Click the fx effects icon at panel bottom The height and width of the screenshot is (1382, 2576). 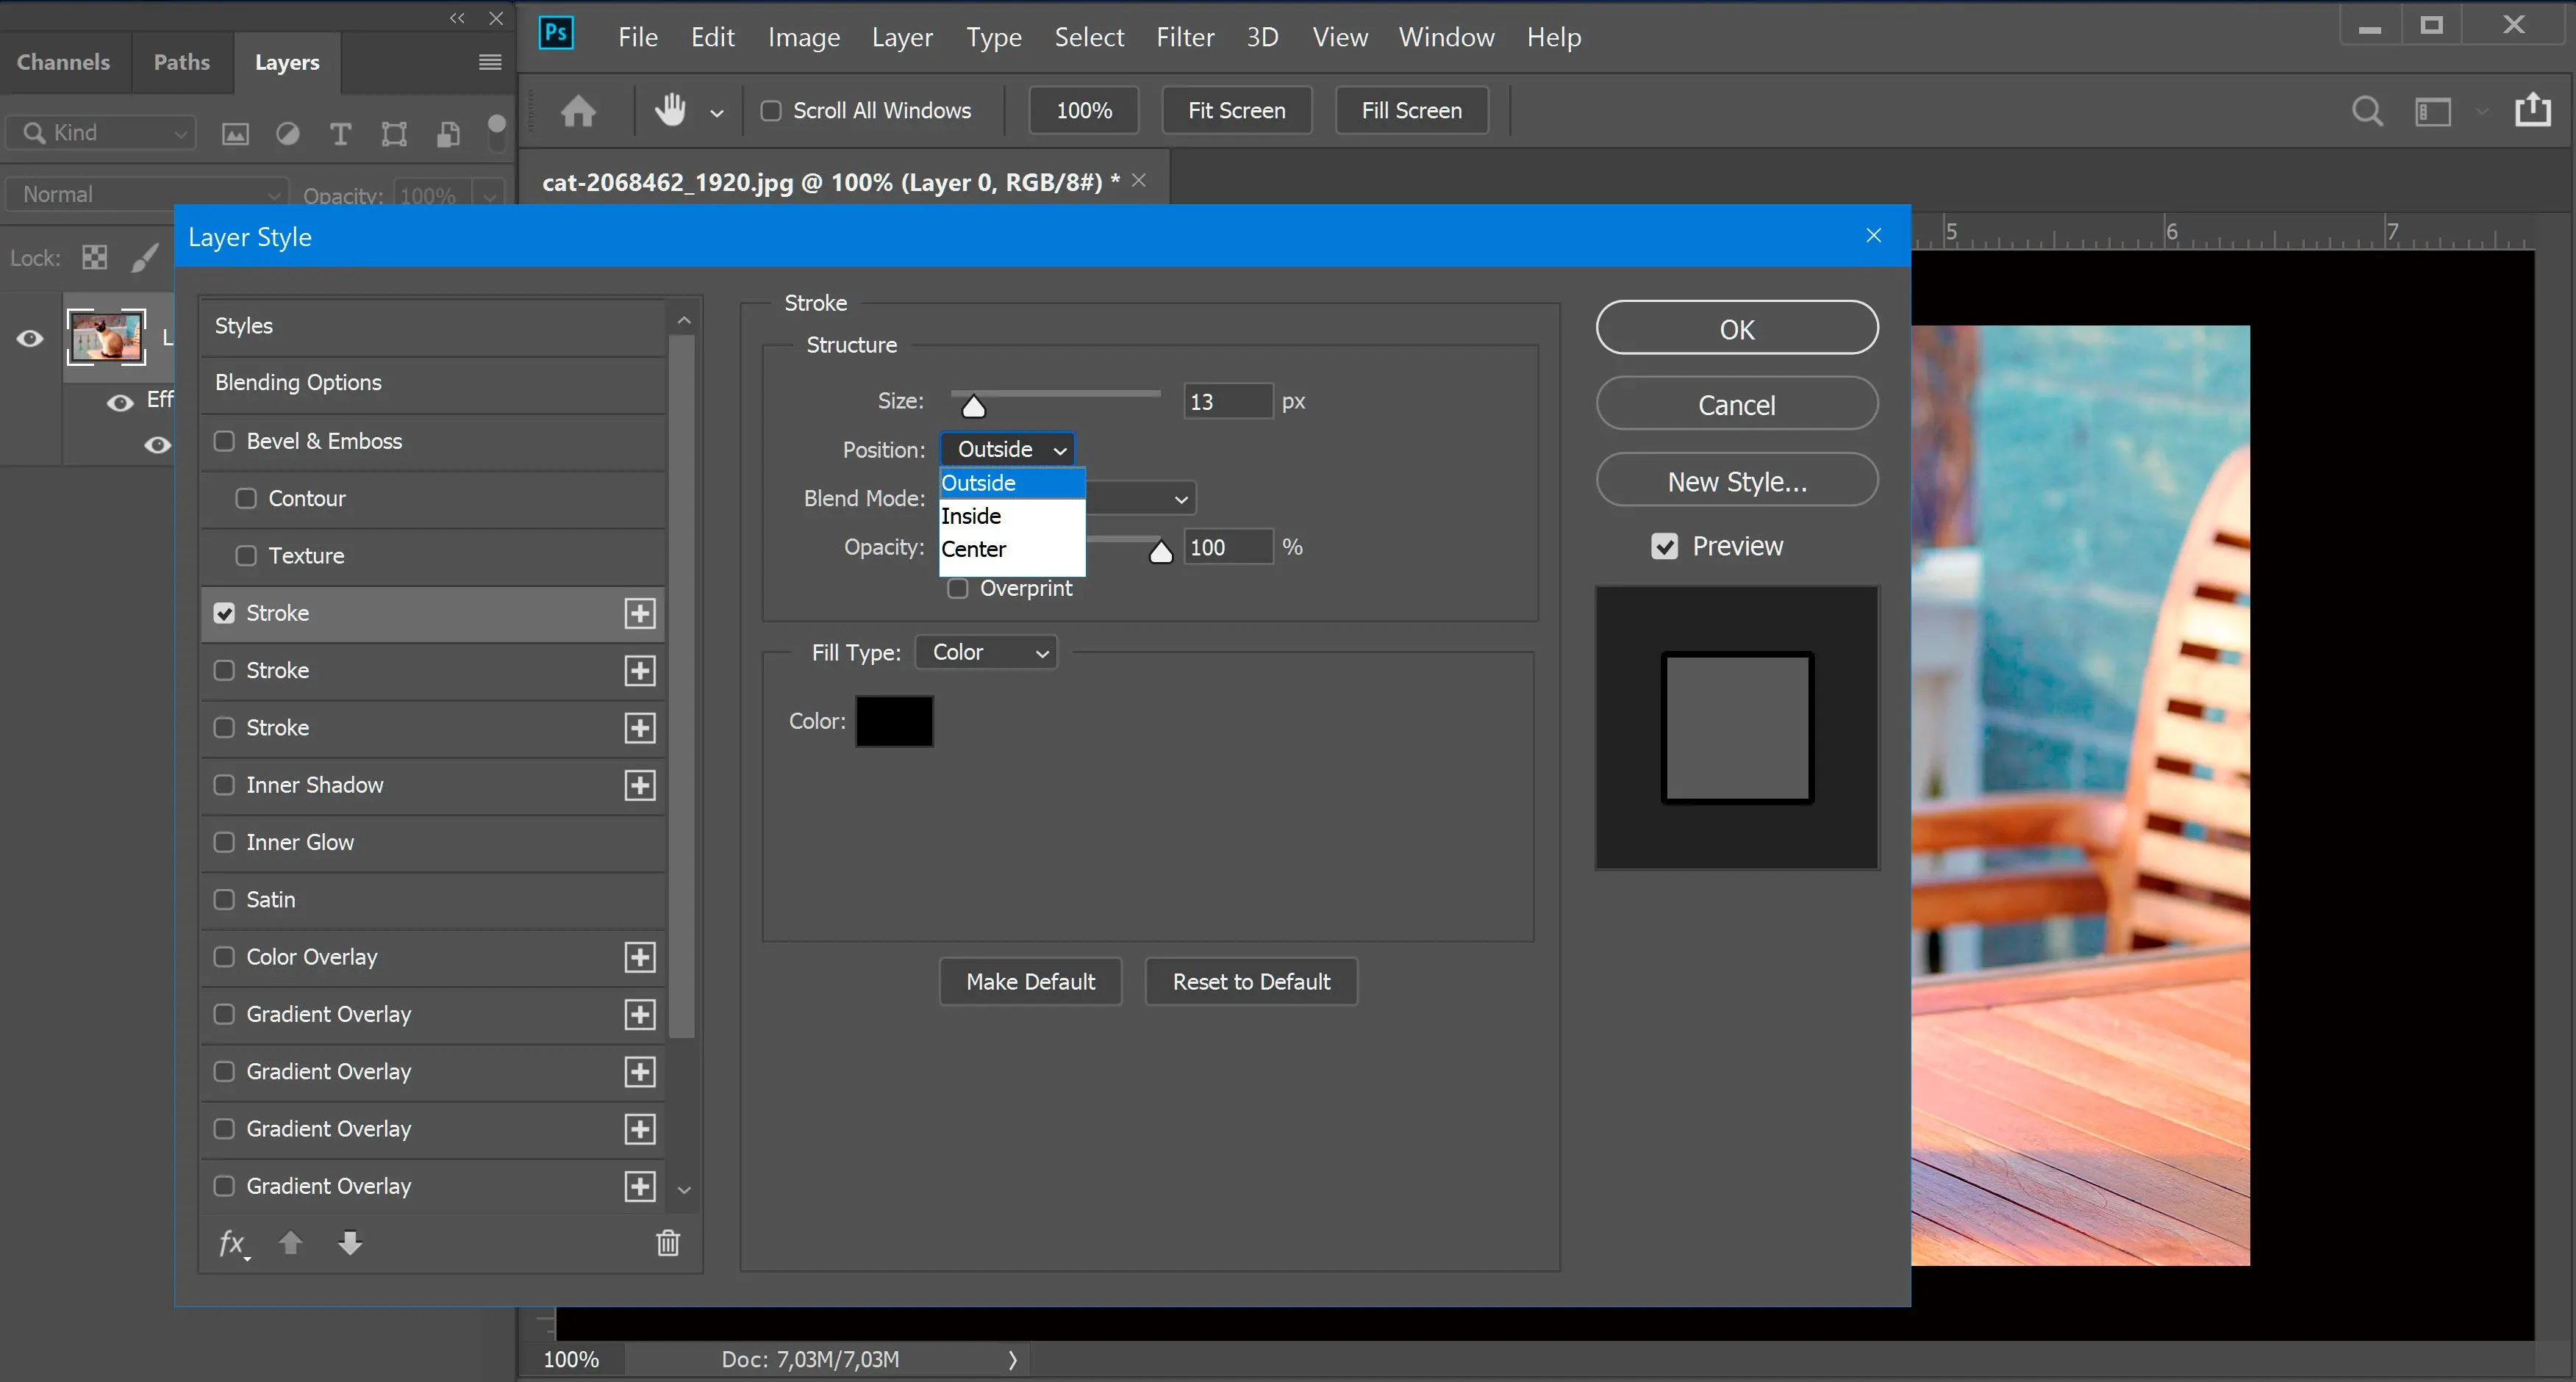click(232, 1242)
